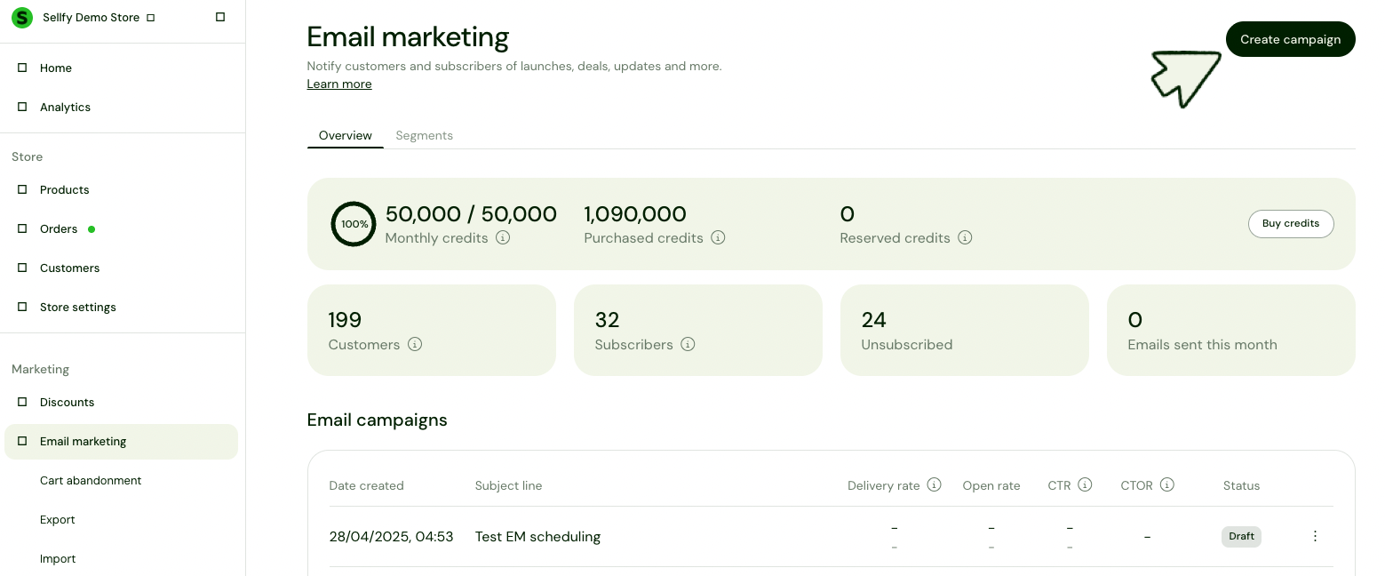Click CTR column info icon
The width and height of the screenshot is (1385, 576).
[1085, 485]
